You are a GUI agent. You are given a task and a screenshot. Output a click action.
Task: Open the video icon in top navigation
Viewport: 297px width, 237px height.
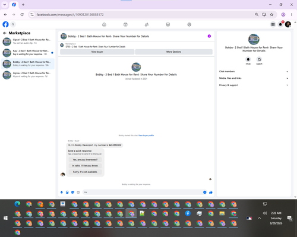click(125, 24)
